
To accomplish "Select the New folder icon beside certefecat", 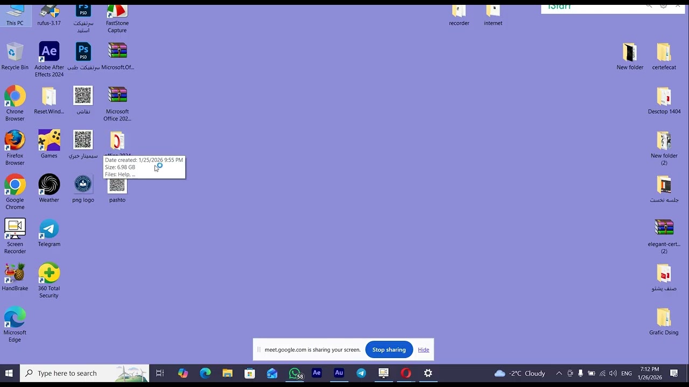I will coord(630,56).
